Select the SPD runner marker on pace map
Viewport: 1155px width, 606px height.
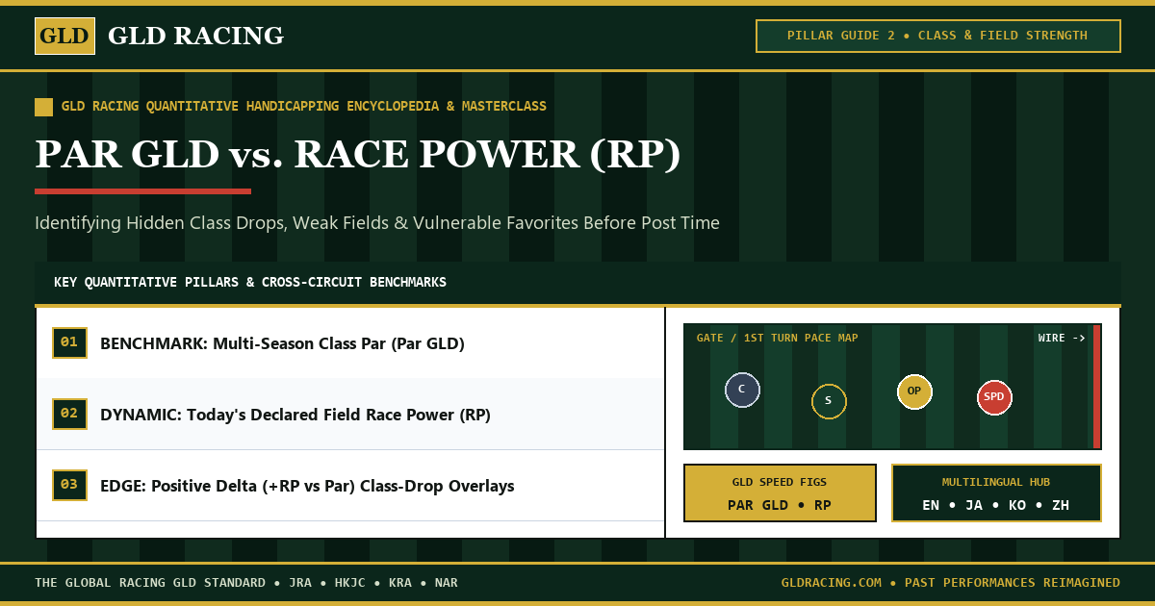pos(994,396)
